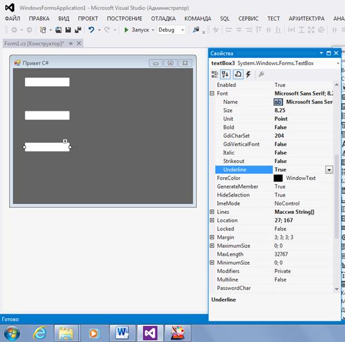This screenshot has width=345, height=342.
Task: Open the smart tag glyph on textBox3
Action: point(65,141)
